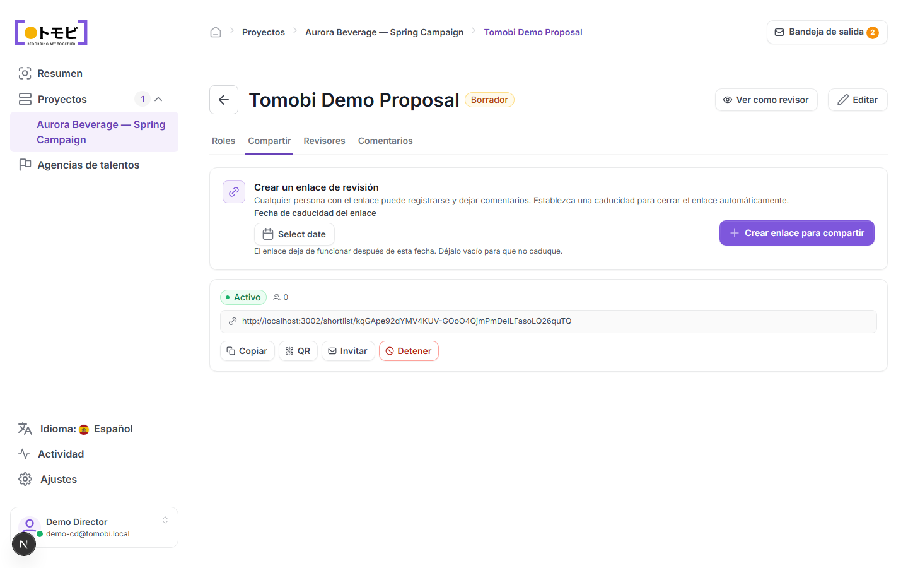Click the home breadcrumb icon
The image size is (908, 568).
pyautogui.click(x=216, y=32)
